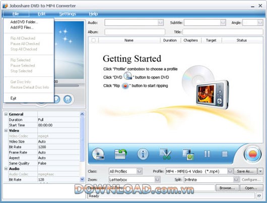This screenshot has width=267, height=203.
Task: Open the Audio track dropdown
Action: coord(160,23)
